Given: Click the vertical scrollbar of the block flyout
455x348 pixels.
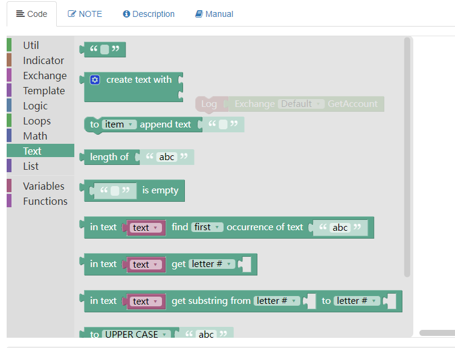Looking at the screenshot, I should pyautogui.click(x=407, y=157).
